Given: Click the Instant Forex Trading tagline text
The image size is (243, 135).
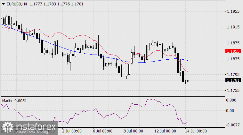Looking at the screenshot, I should (31, 132).
